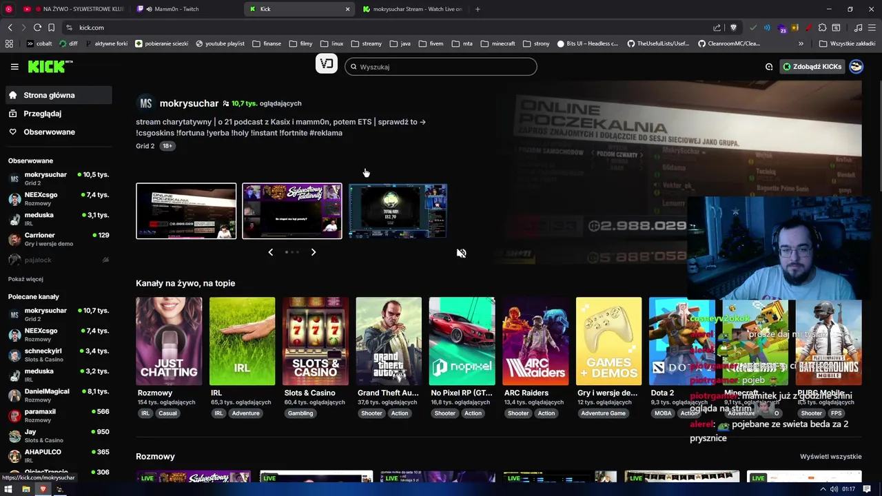Image resolution: width=882 pixels, height=496 pixels.
Task: Open meduska in Obserwowane list
Action: (x=59, y=219)
